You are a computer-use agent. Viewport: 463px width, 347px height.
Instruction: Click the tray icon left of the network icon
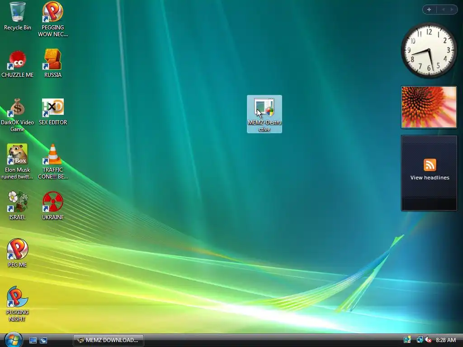point(407,340)
